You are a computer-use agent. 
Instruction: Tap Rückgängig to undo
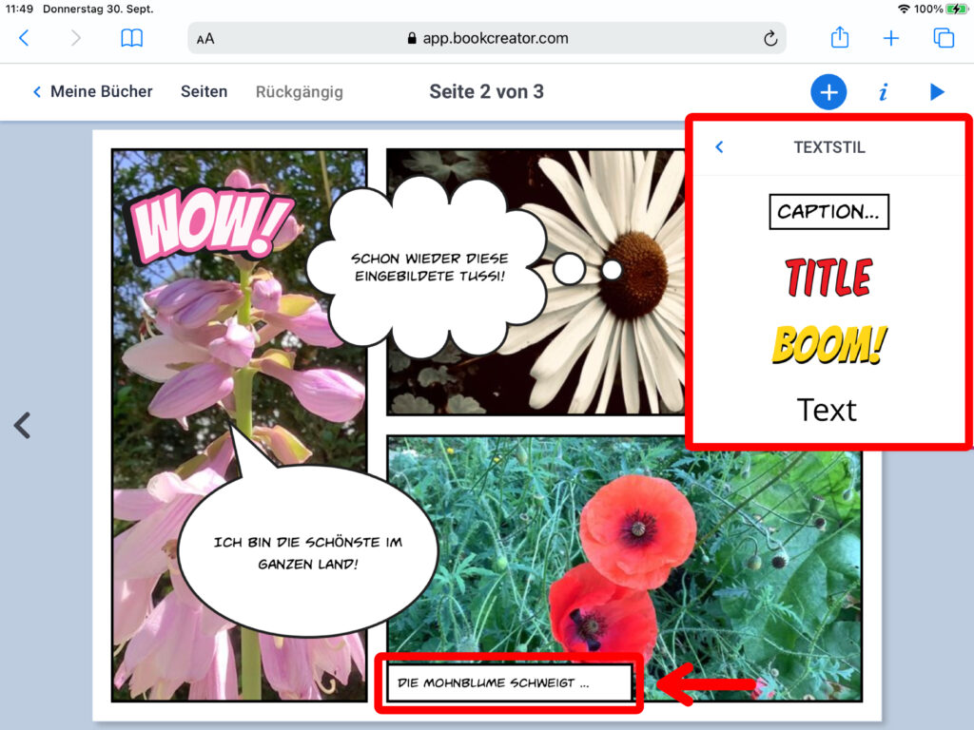tap(299, 92)
